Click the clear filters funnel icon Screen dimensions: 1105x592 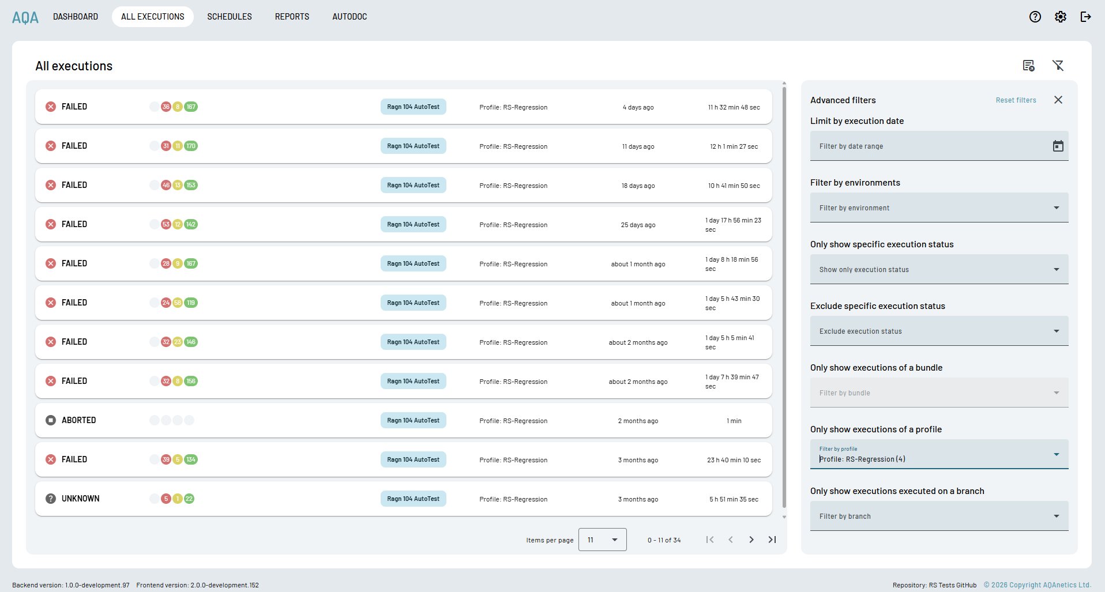[1058, 66]
